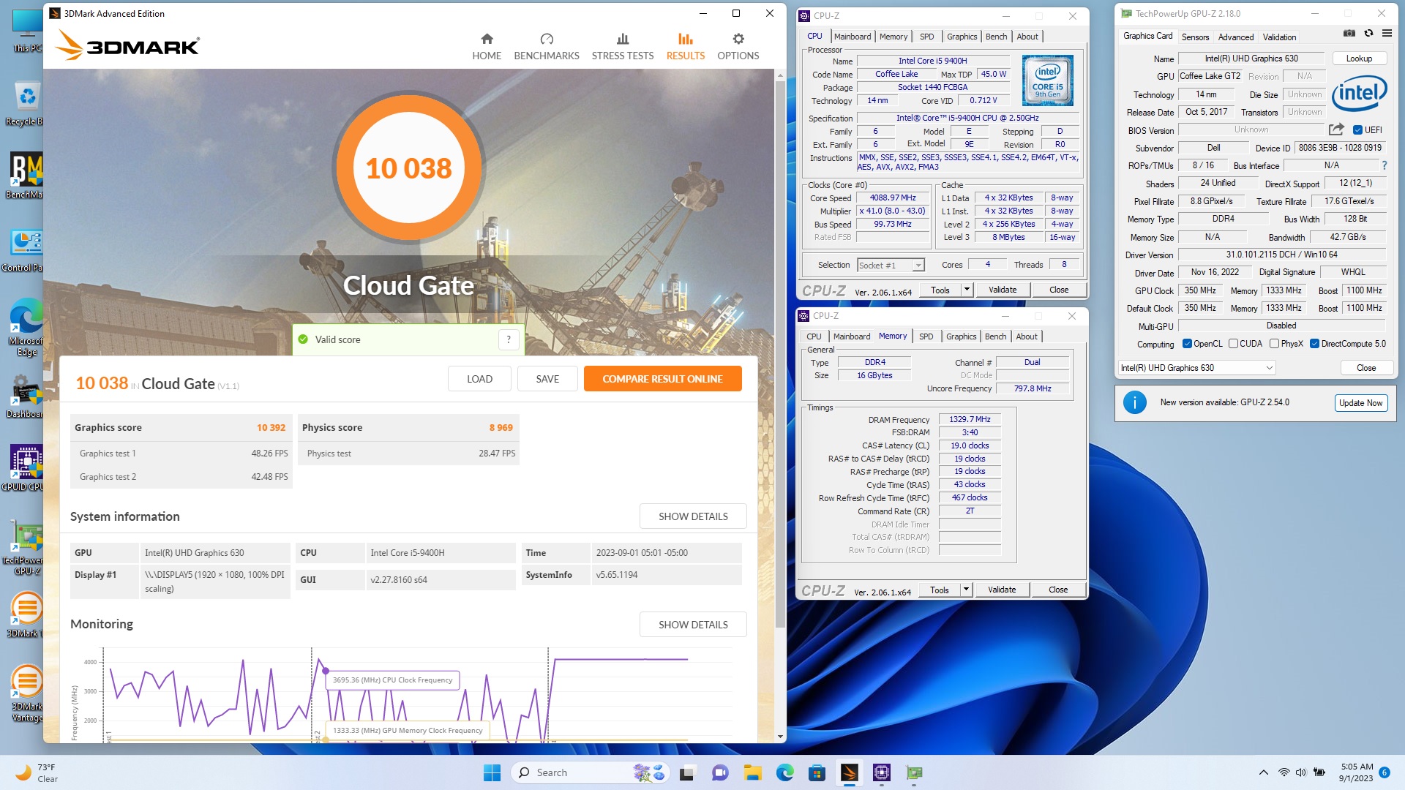Switch to Mainboard tab in upper CPU-Z

pos(853,37)
